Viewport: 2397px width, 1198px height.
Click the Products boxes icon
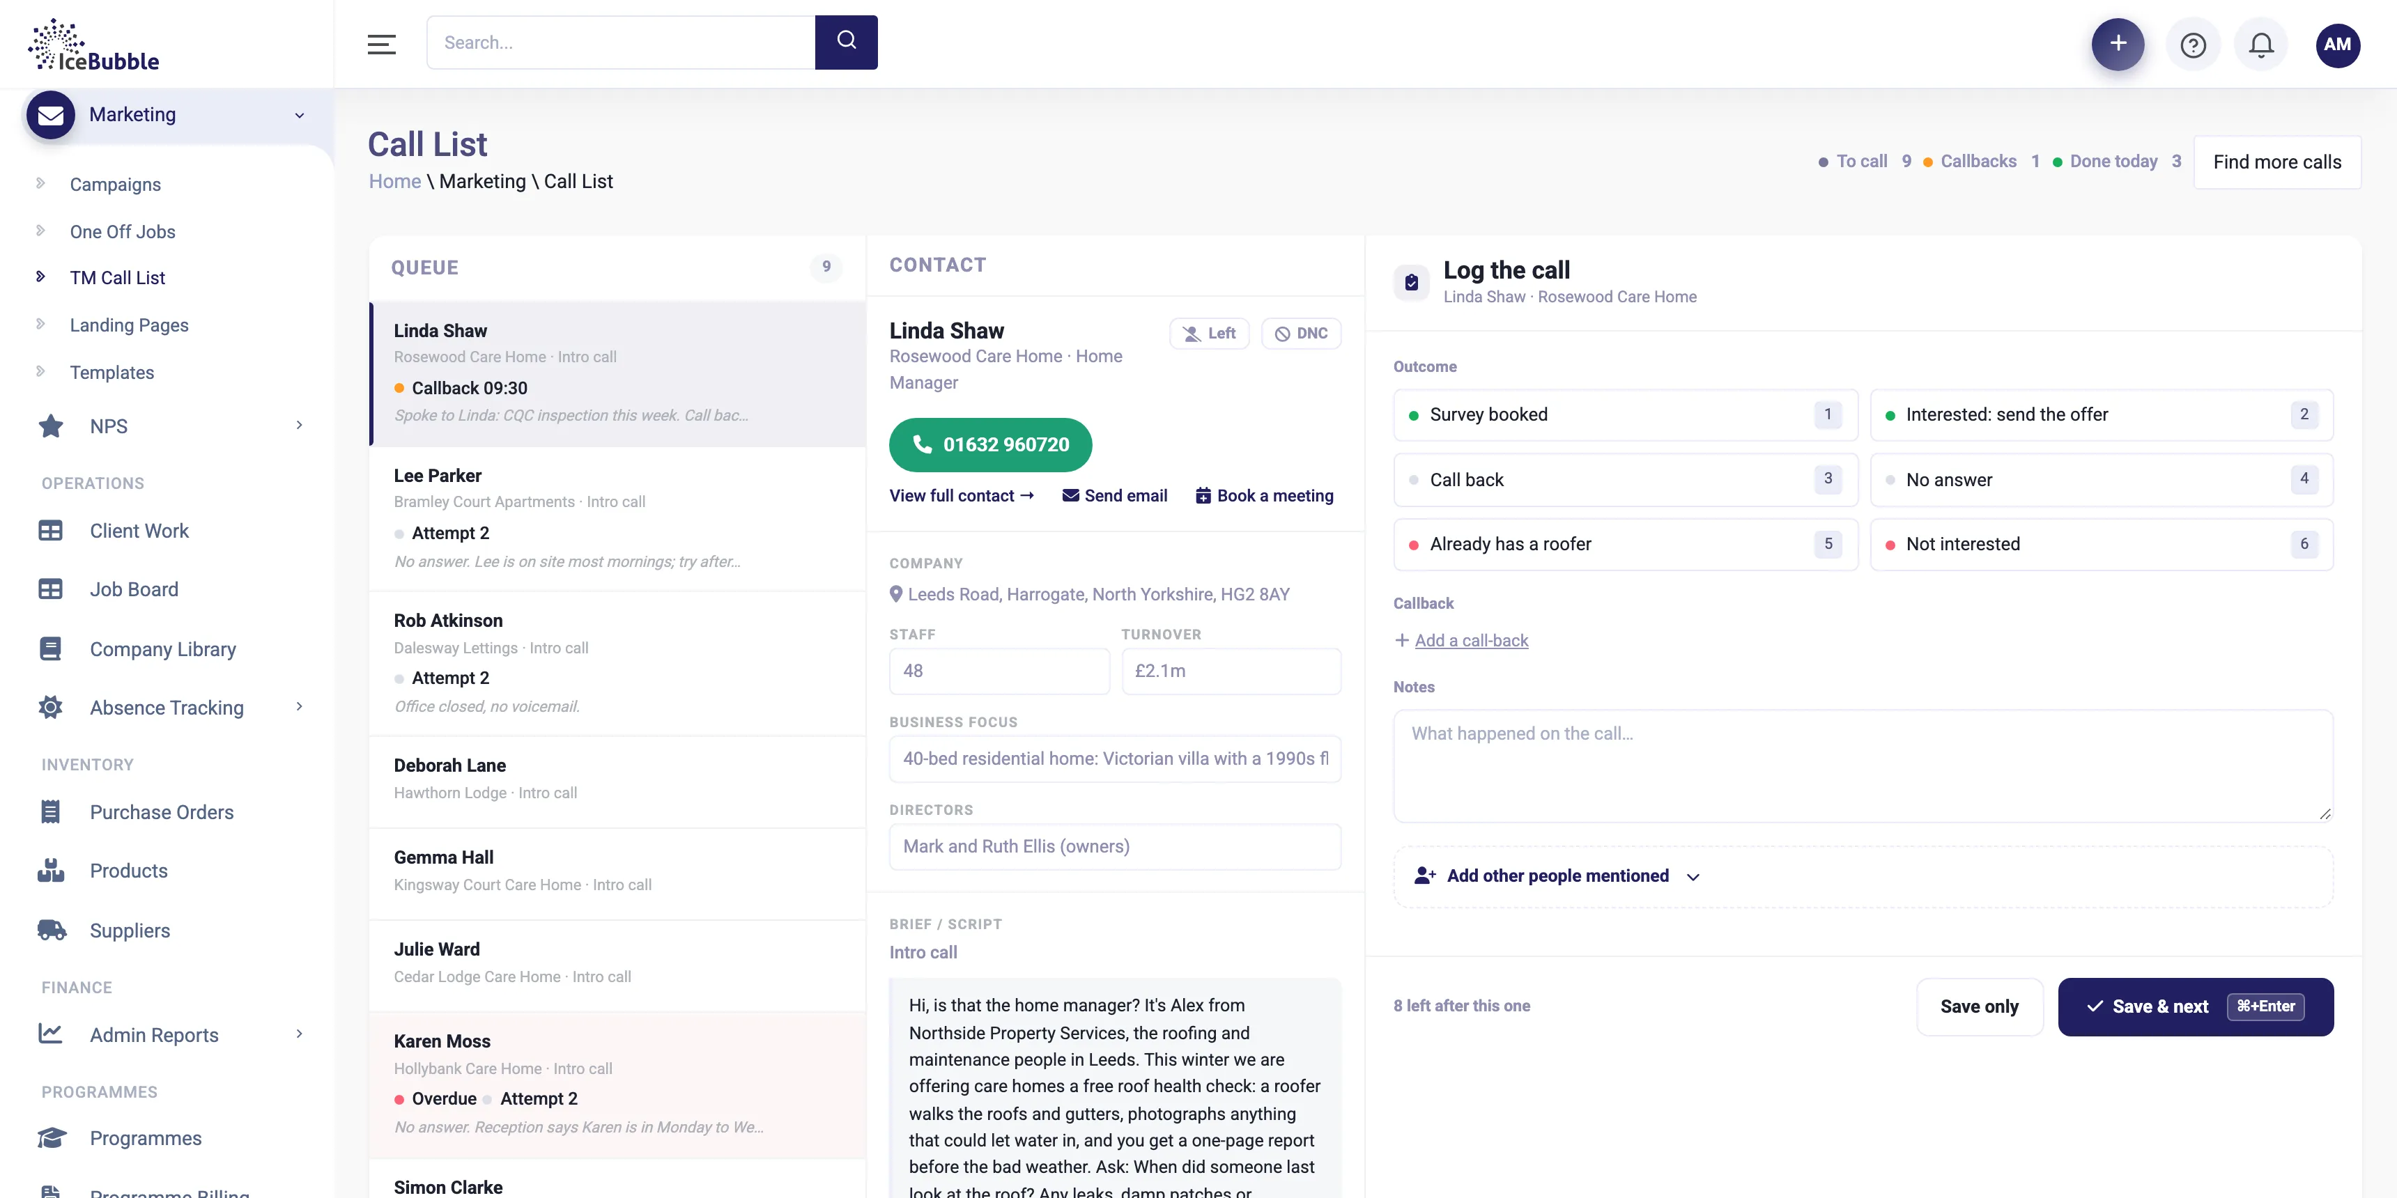coord(50,871)
